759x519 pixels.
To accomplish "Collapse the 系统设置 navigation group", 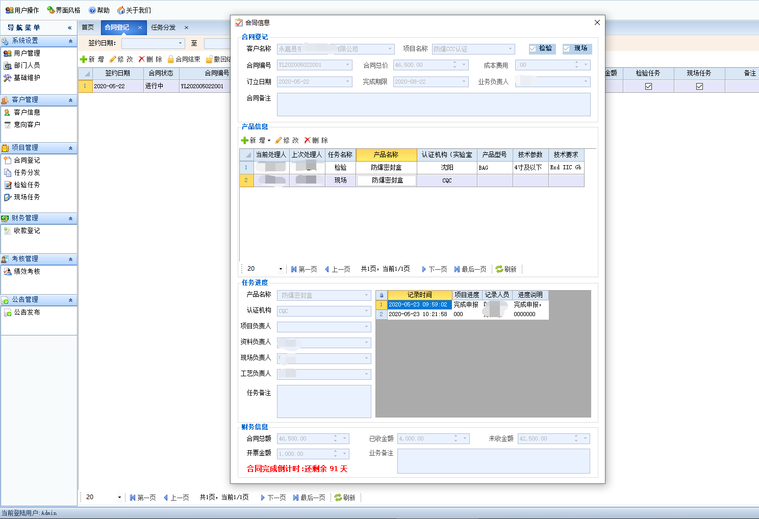I will [70, 41].
